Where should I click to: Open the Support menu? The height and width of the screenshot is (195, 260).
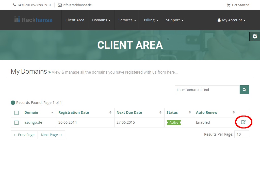[174, 20]
